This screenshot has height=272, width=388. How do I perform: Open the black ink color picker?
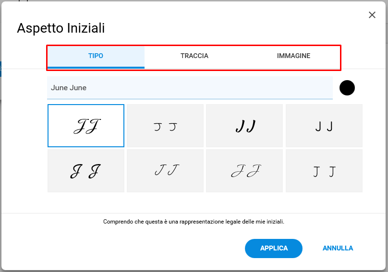(x=347, y=88)
